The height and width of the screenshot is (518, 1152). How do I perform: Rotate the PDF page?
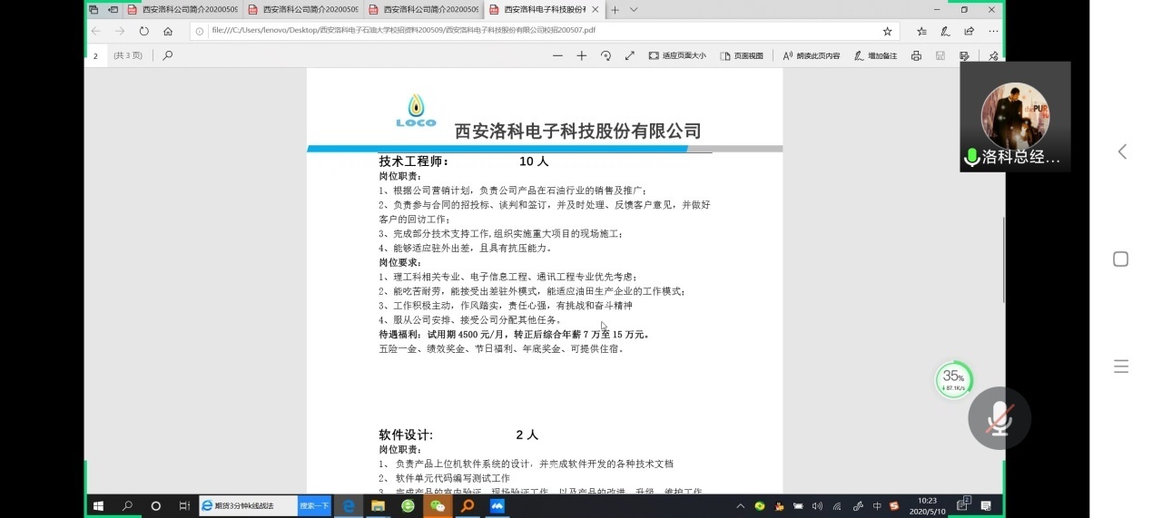606,55
